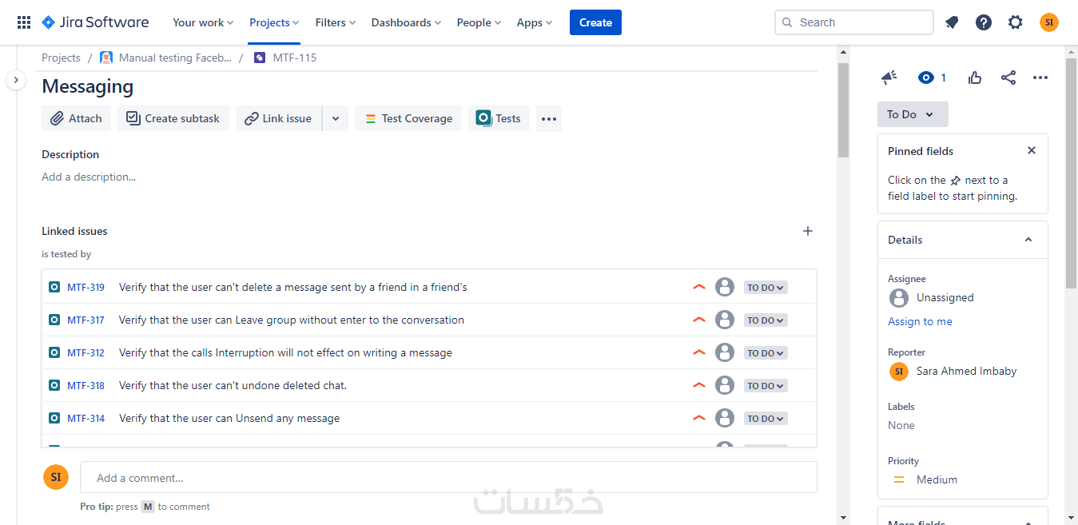The image size is (1078, 525).
Task: Click the Projects breadcrumb link
Action: [x=61, y=58]
